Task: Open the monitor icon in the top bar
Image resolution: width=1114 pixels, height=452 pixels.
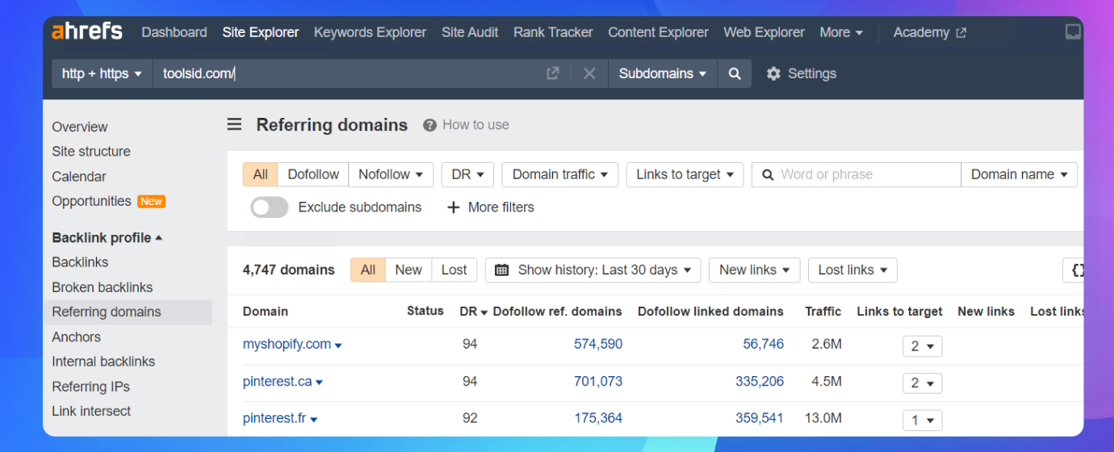Action: click(1073, 32)
